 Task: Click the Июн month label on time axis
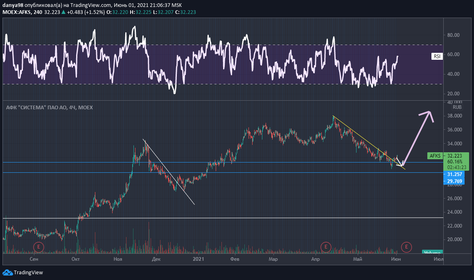(396, 259)
